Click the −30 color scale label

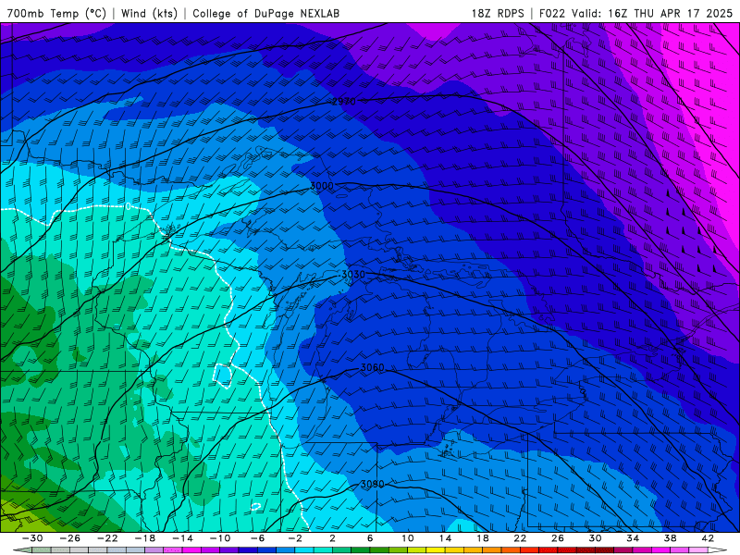tap(32, 538)
